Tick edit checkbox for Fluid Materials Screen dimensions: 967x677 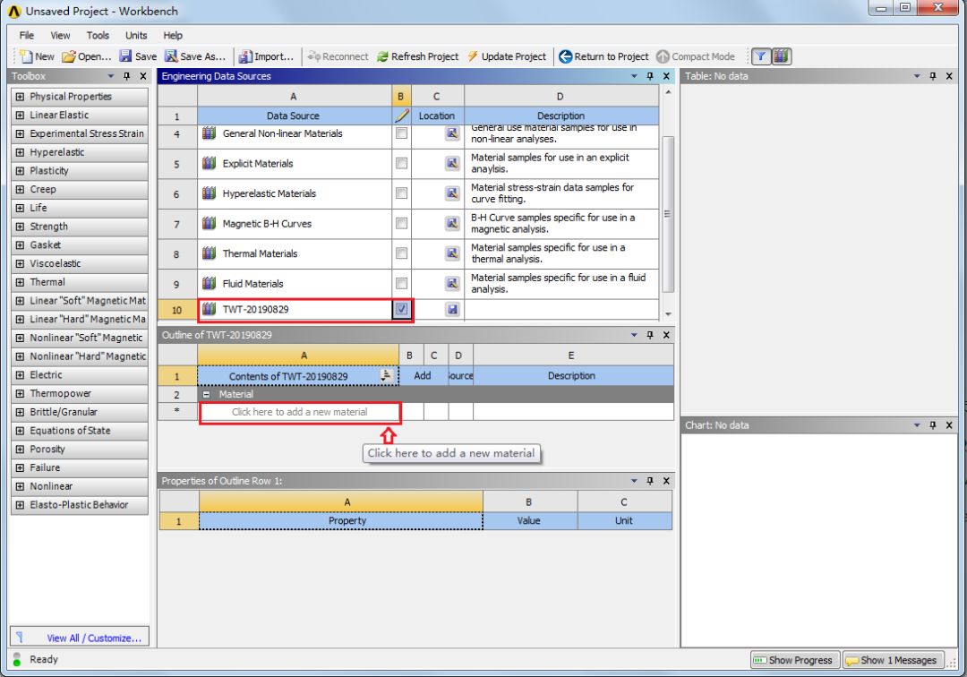401,283
